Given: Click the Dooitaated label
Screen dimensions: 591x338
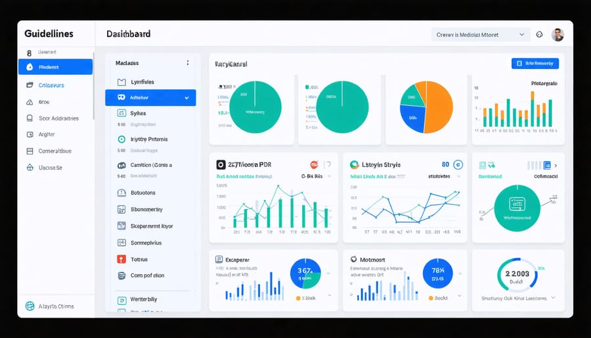Looking at the screenshot, I should coord(490,176).
